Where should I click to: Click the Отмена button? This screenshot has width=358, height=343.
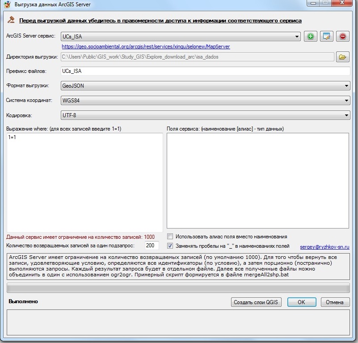coord(335,302)
